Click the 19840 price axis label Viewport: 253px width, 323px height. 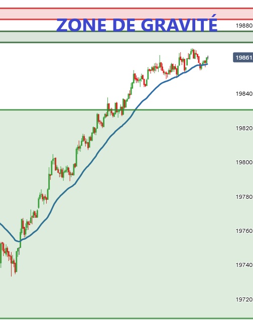[x=244, y=94]
